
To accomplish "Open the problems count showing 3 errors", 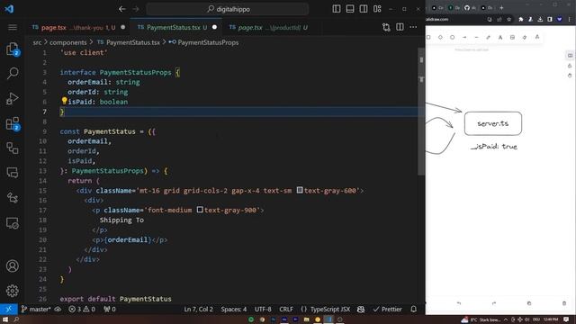I will pos(82,309).
